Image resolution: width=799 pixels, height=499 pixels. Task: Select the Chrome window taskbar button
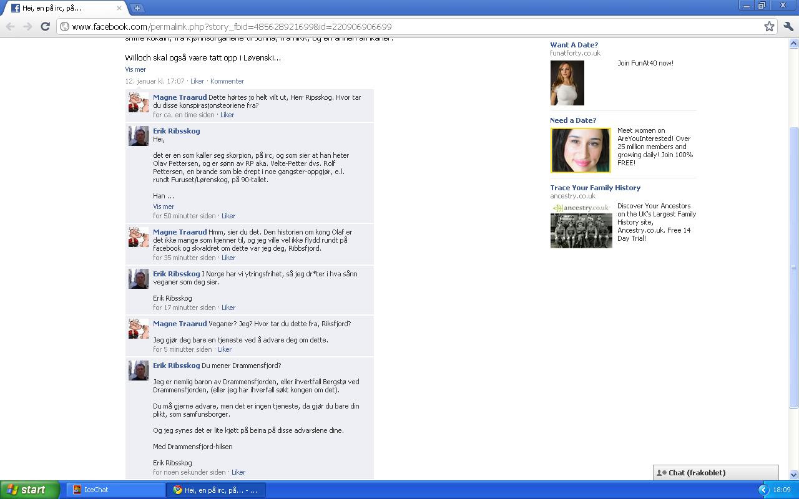(x=216, y=490)
